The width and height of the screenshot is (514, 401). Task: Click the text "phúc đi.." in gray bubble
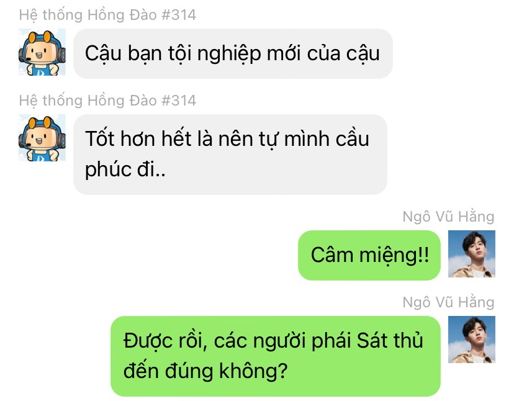tap(125, 169)
